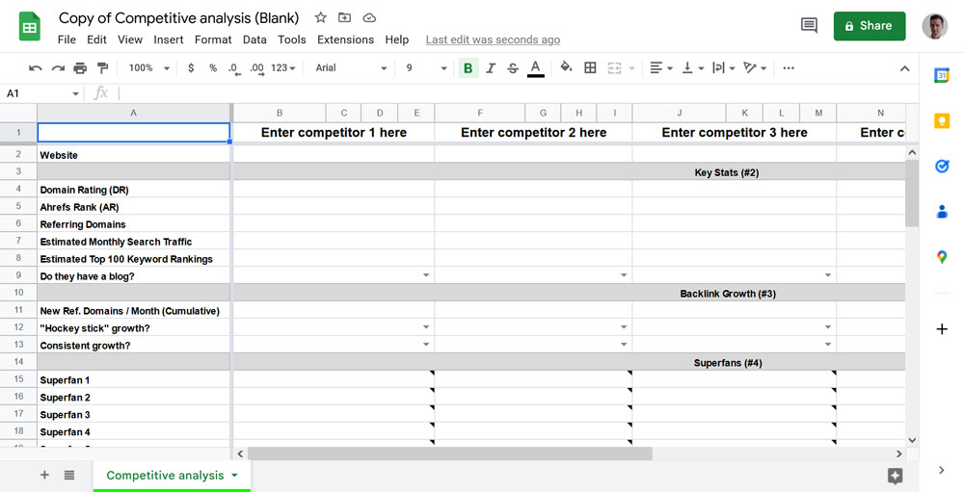The height and width of the screenshot is (492, 964).
Task: Select the Paint format roller icon
Action: point(103,68)
